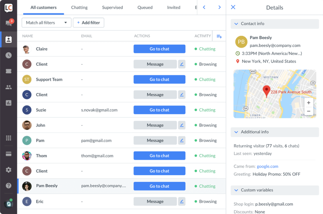The width and height of the screenshot is (323, 214).
Task: Open the Apps marketplace grid icon
Action: point(8,138)
